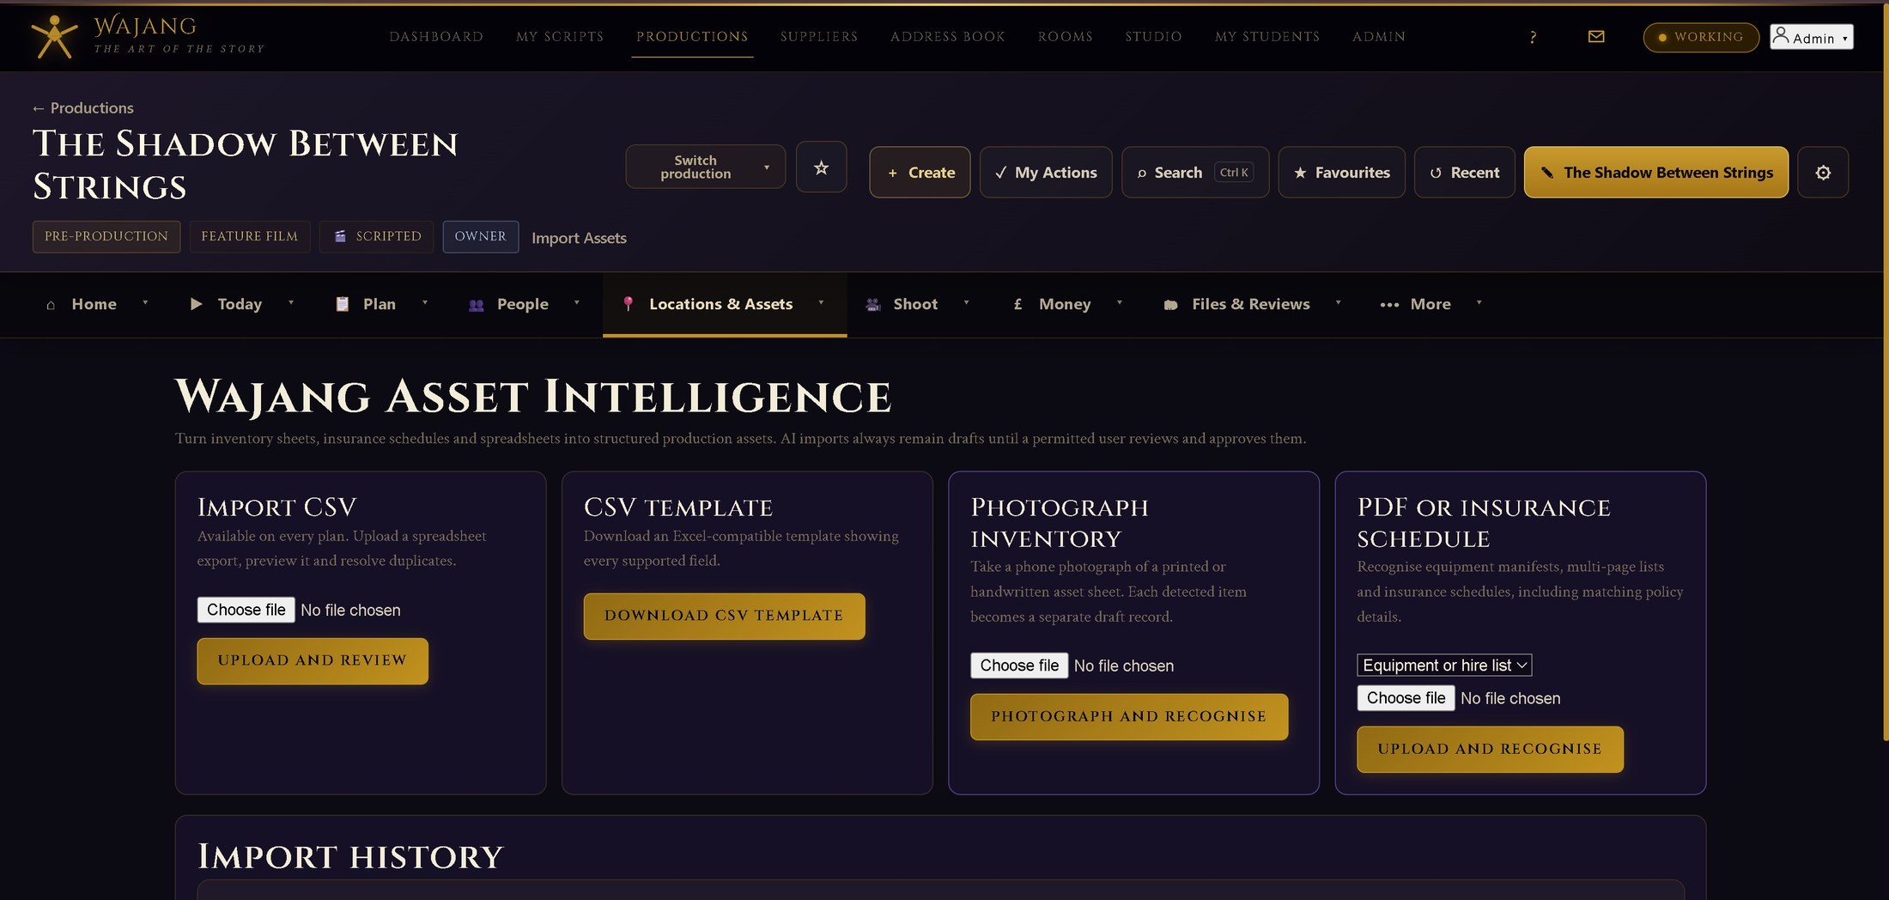Favourite this production with the star icon
This screenshot has height=900, width=1889.
click(821, 167)
